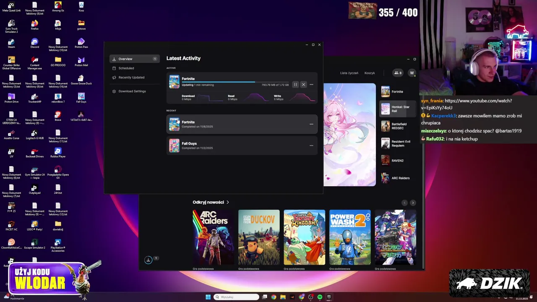Open the Escape from Duckov game card
Screen dimensions: 537x302
point(259,237)
